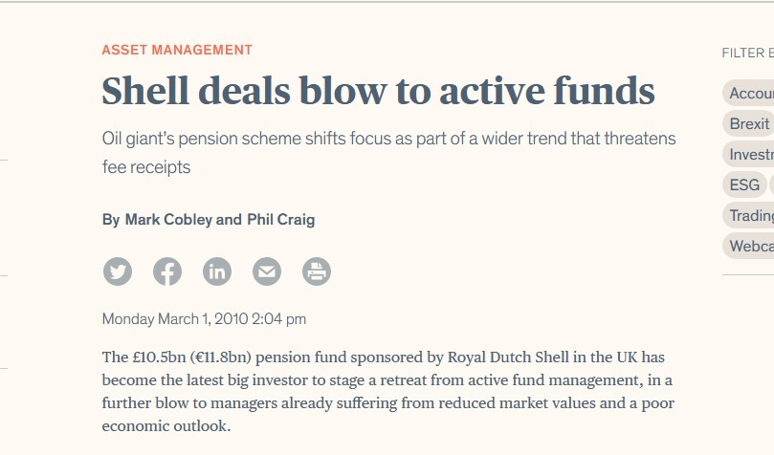Print the article using printer icon
Viewport: 774px width, 455px height.
[317, 272]
